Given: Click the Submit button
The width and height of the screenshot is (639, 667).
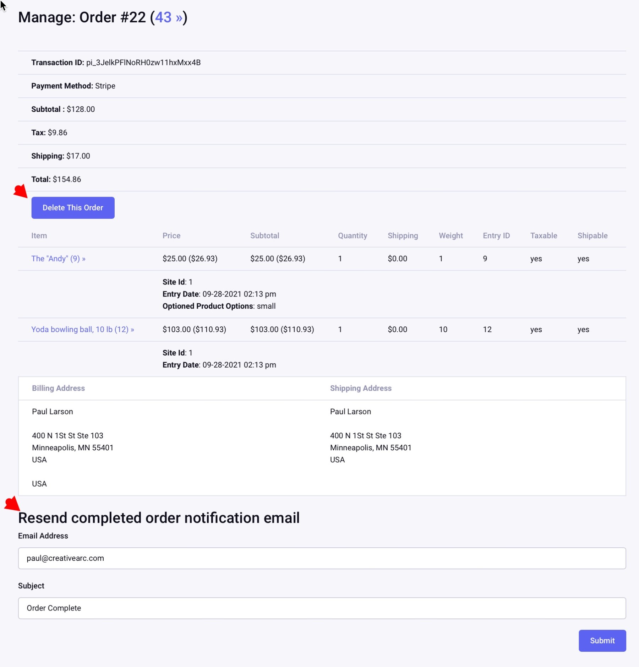Looking at the screenshot, I should (x=602, y=641).
